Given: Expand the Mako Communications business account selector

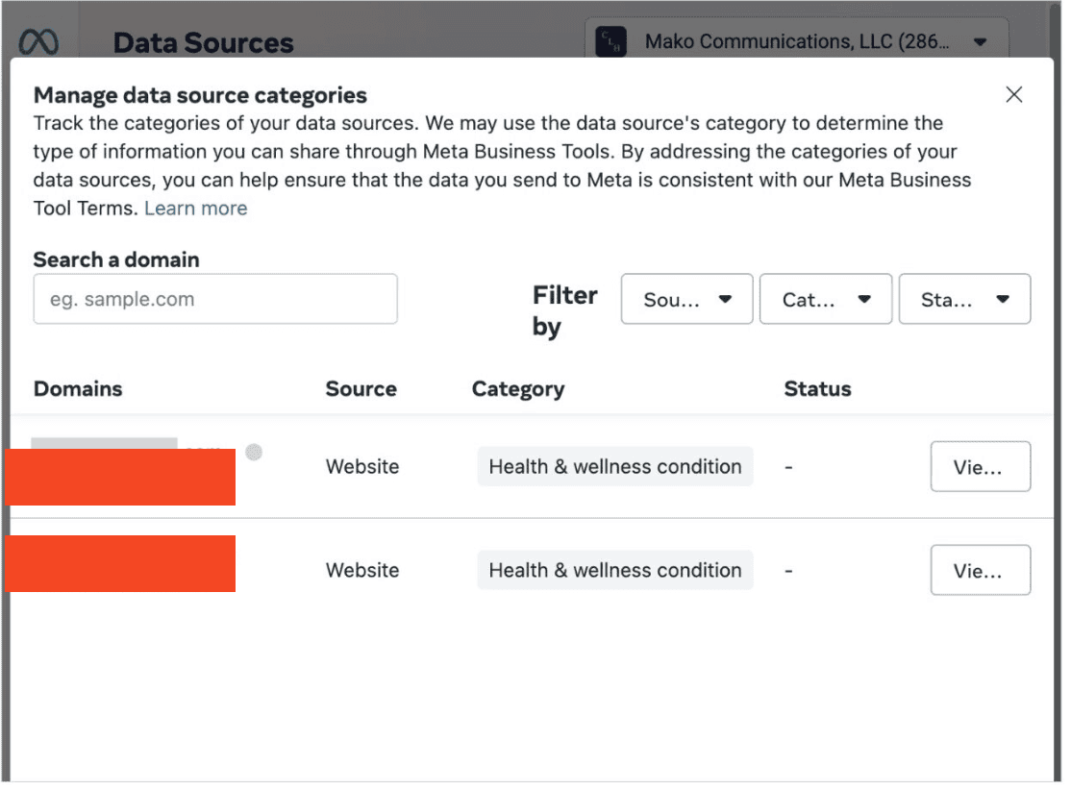Looking at the screenshot, I should pos(981,41).
